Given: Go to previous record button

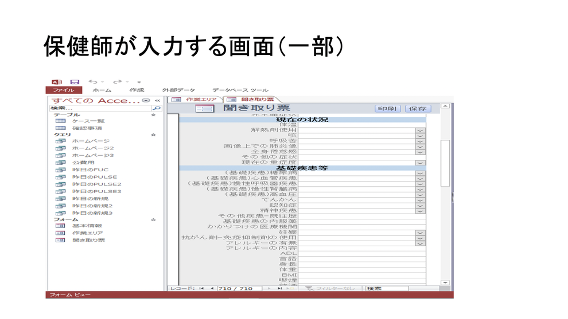Looking at the screenshot, I should point(212,289).
